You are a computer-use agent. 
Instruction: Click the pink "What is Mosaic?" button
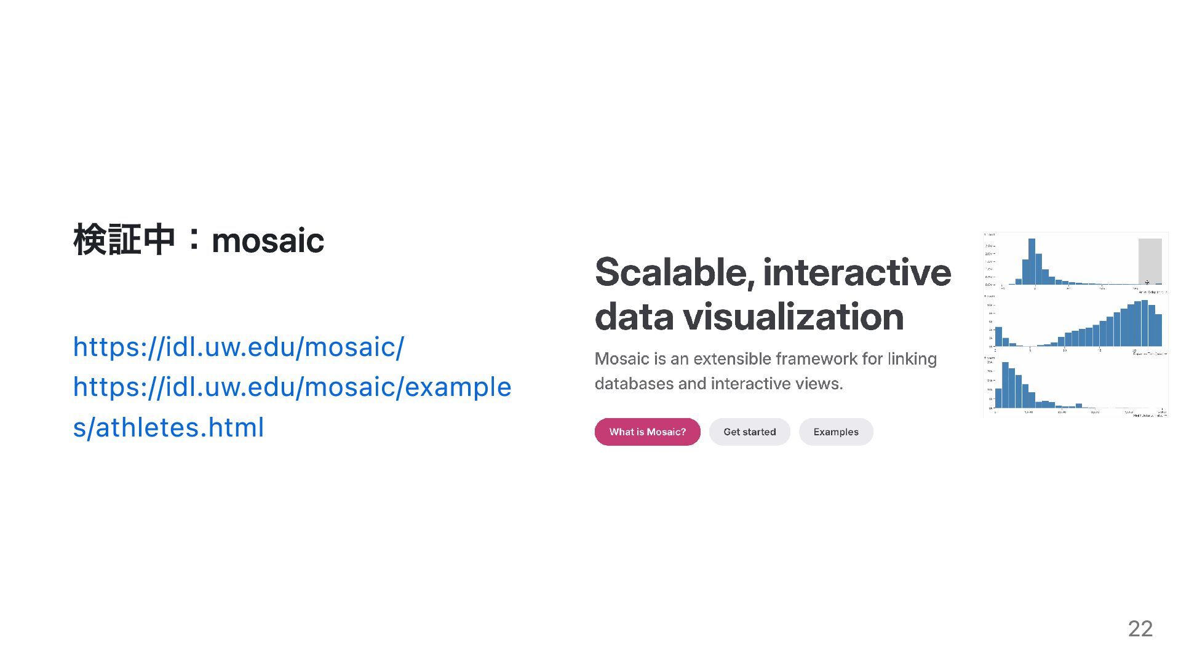point(647,432)
